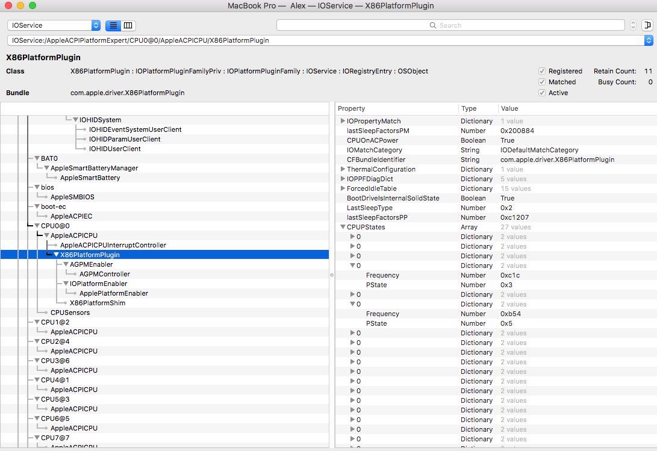Select the BootDriveIsInternalSolidState row
This screenshot has width=657, height=451.
[x=496, y=198]
